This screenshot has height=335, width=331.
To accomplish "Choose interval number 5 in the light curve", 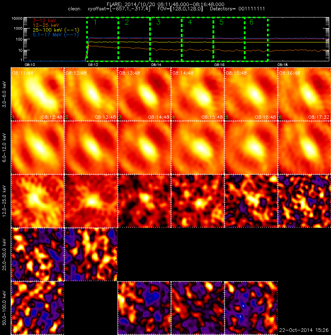I will 221,22.
